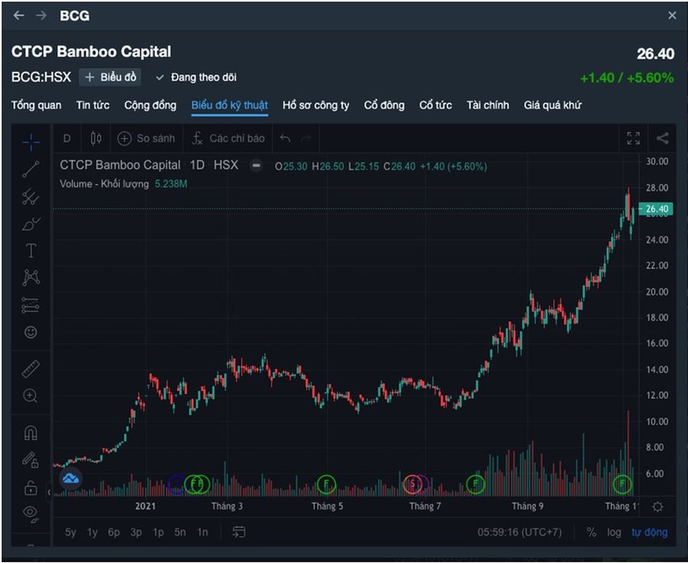
Task: Click the Volume - Khối lượng indicator label
Action: pyautogui.click(x=105, y=184)
